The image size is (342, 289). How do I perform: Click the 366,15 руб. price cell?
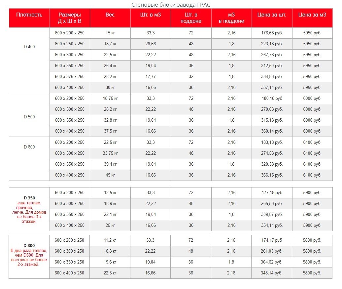coord(272,175)
